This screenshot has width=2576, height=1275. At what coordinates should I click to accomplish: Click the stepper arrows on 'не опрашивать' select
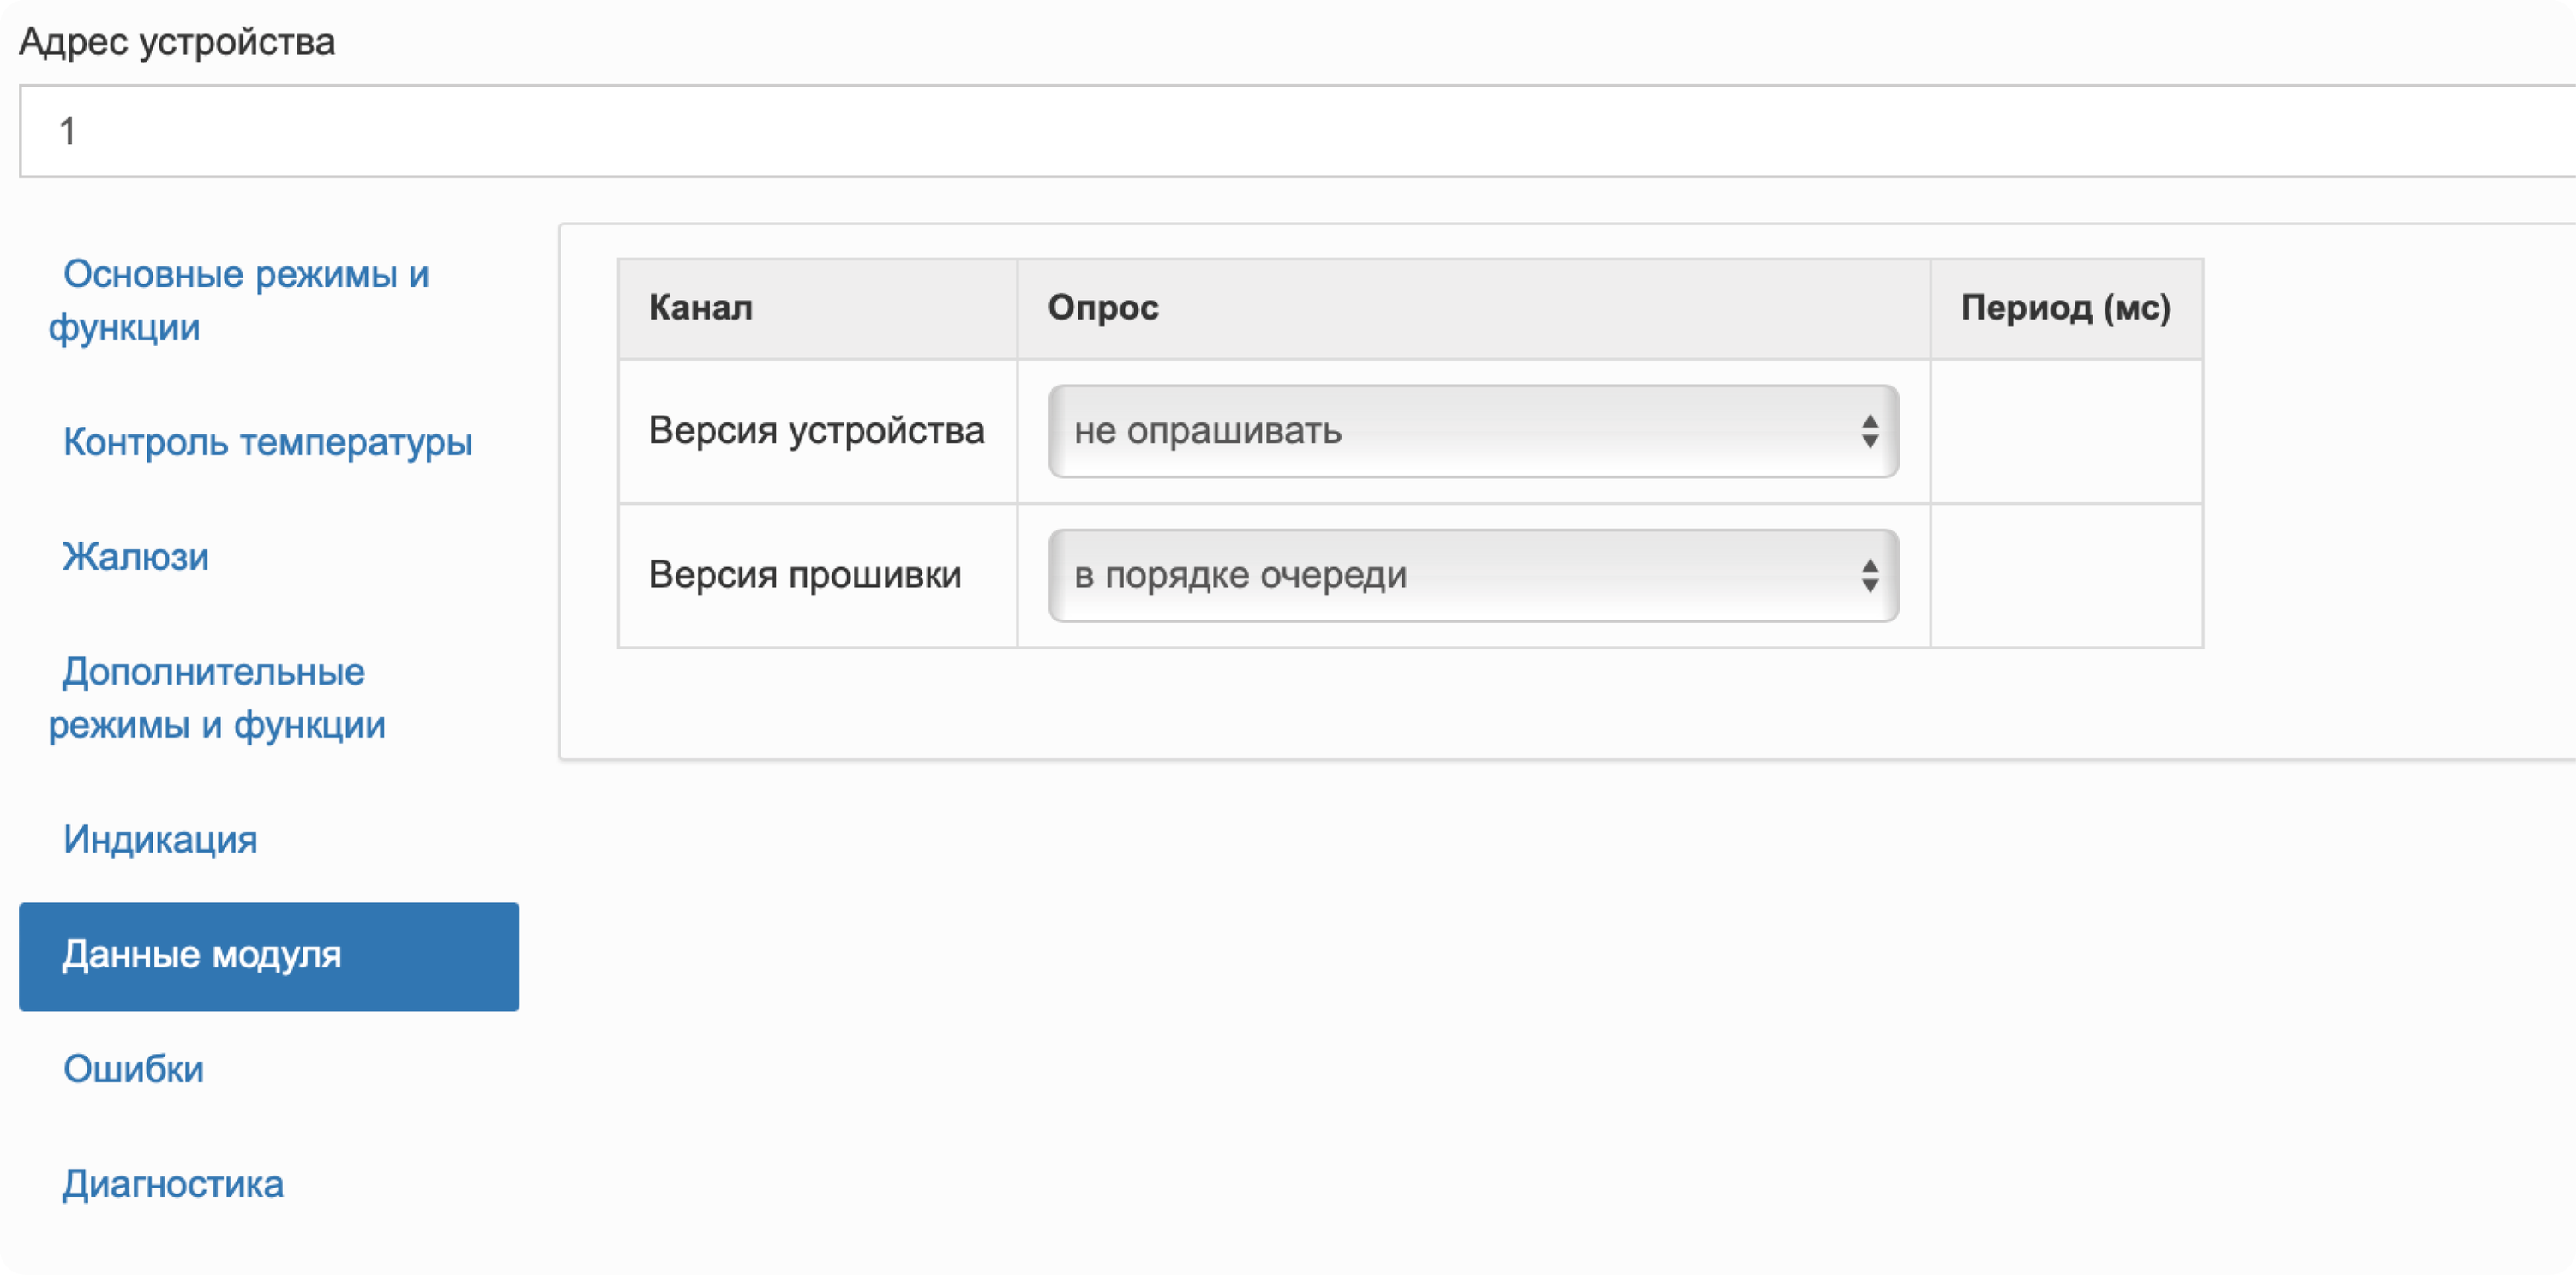[x=1869, y=432]
